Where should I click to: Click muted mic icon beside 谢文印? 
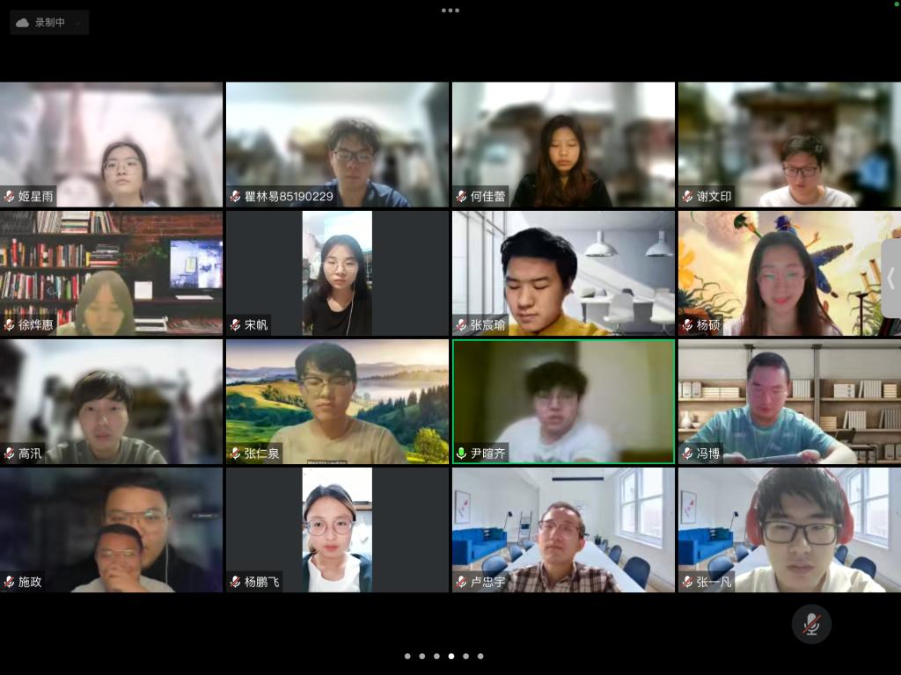(687, 197)
